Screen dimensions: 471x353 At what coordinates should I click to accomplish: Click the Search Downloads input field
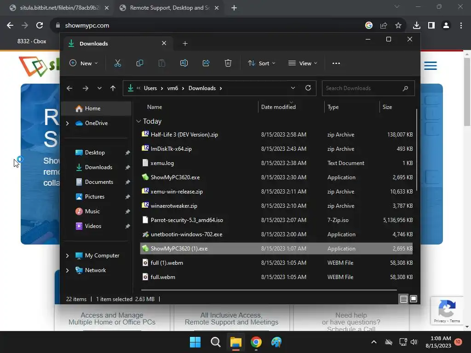point(368,88)
